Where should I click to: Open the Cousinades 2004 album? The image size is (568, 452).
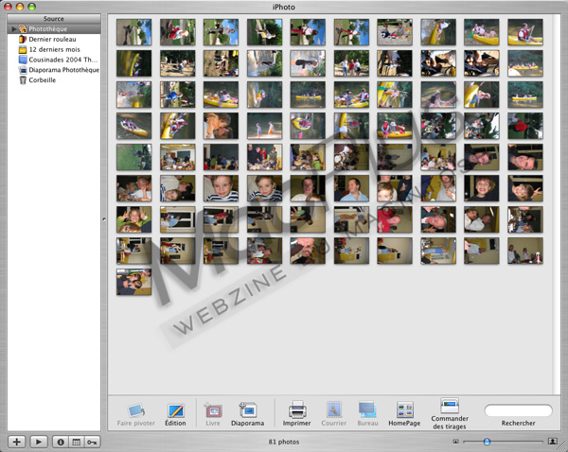click(x=54, y=60)
